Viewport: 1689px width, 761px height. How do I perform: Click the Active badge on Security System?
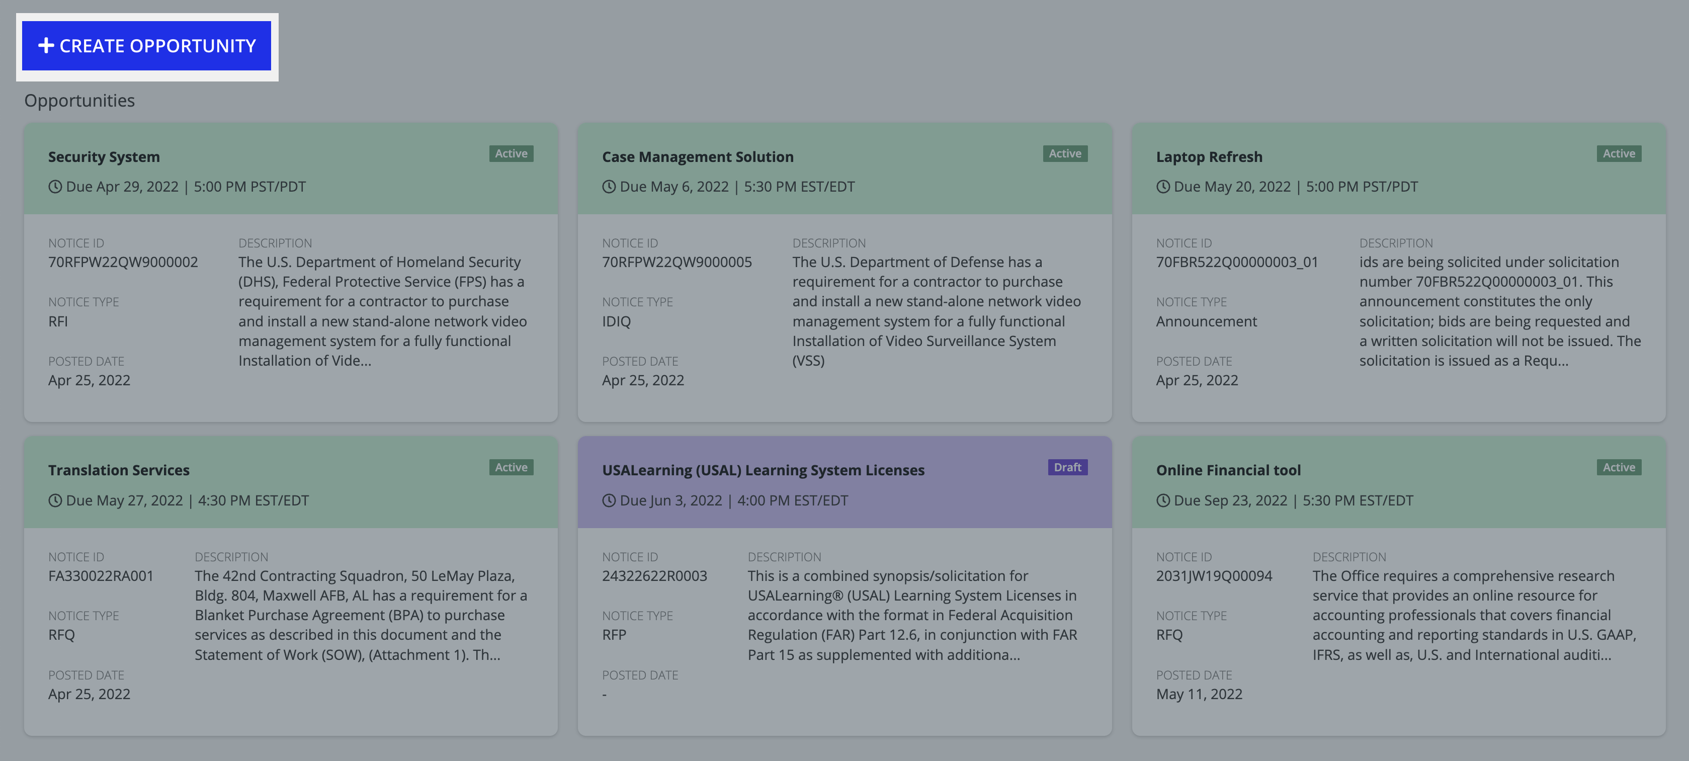click(x=511, y=153)
